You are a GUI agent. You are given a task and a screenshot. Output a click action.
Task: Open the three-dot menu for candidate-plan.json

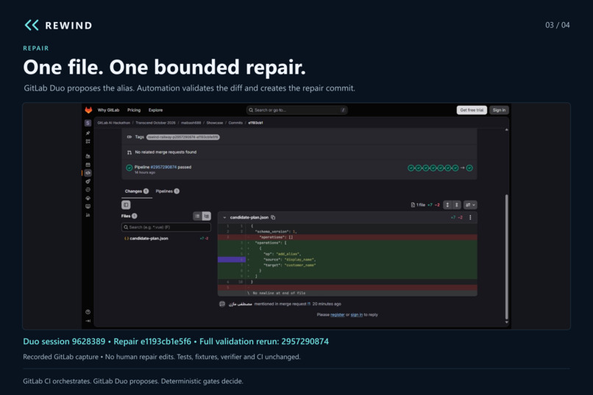470,217
